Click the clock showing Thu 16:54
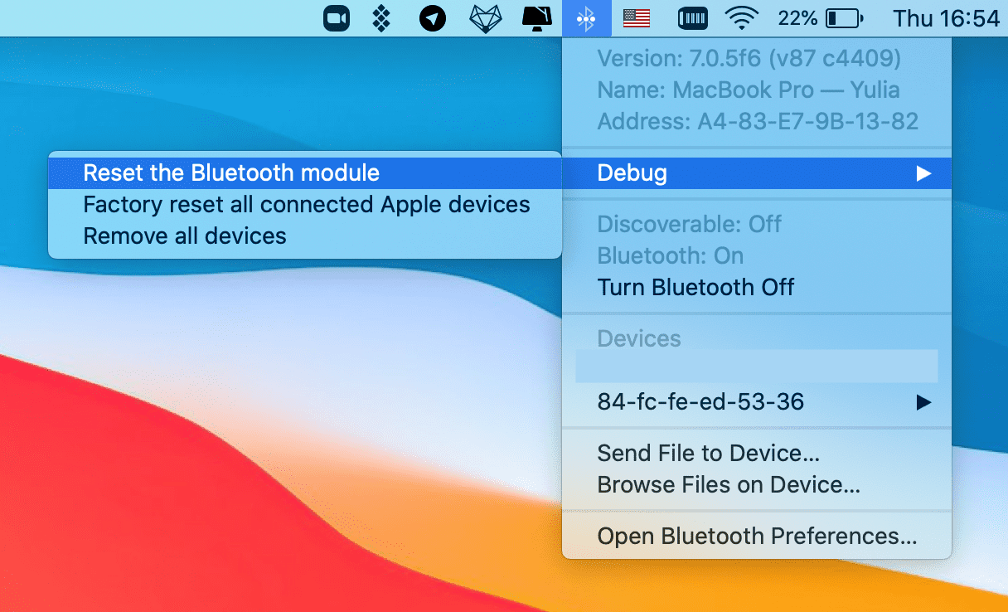Screen dimensions: 1008x612 [946, 18]
